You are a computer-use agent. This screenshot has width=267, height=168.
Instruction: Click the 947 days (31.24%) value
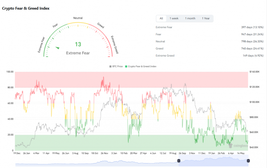coord(252,34)
